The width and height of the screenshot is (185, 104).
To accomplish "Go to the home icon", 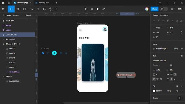I will pyautogui.click(x=3, y=3).
